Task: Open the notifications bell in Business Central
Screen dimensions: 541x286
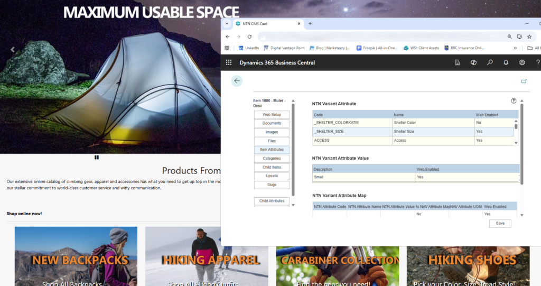Action: click(x=506, y=62)
